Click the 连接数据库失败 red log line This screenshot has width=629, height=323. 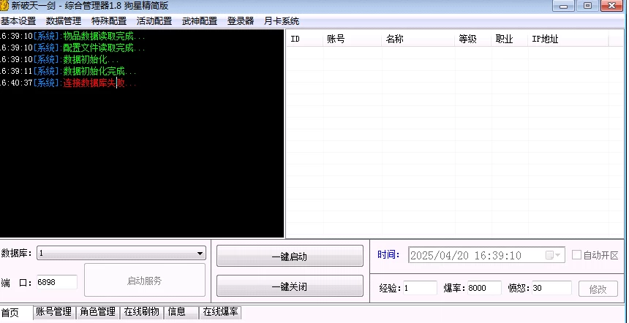[x=68, y=83]
